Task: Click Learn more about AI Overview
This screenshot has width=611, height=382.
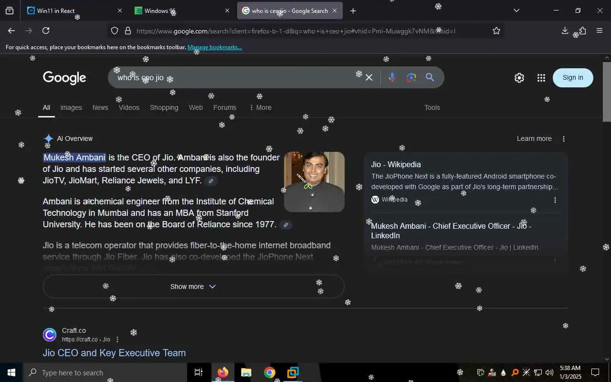Action: pos(534,138)
